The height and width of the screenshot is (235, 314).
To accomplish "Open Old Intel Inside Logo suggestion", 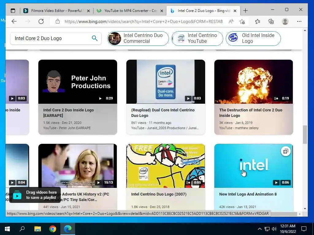I will 253,38.
